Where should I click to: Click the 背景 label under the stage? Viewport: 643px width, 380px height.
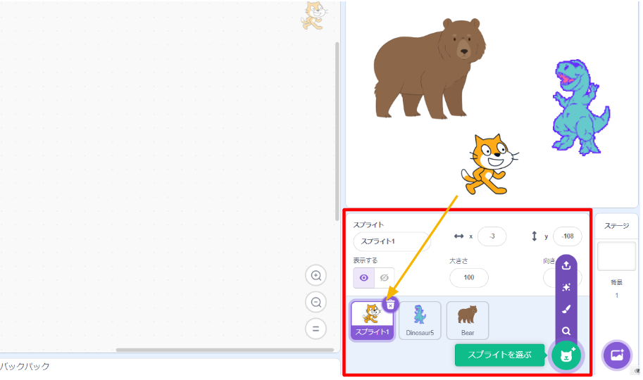click(616, 282)
